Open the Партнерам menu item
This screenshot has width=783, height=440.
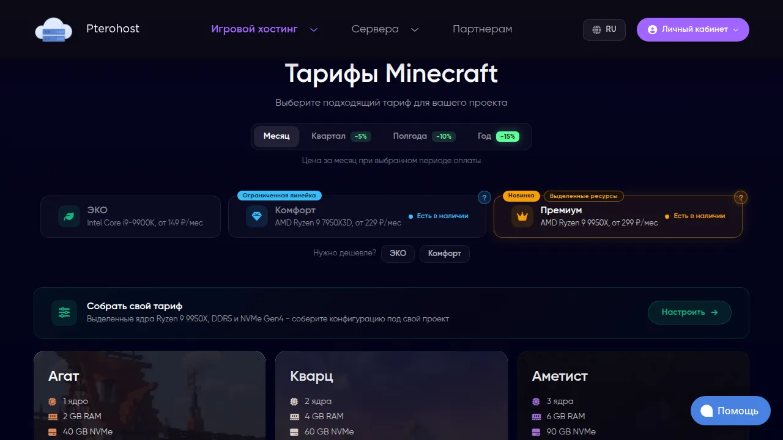click(x=482, y=29)
